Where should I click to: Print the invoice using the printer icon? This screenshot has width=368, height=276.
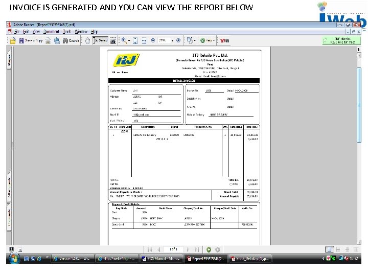(48, 40)
